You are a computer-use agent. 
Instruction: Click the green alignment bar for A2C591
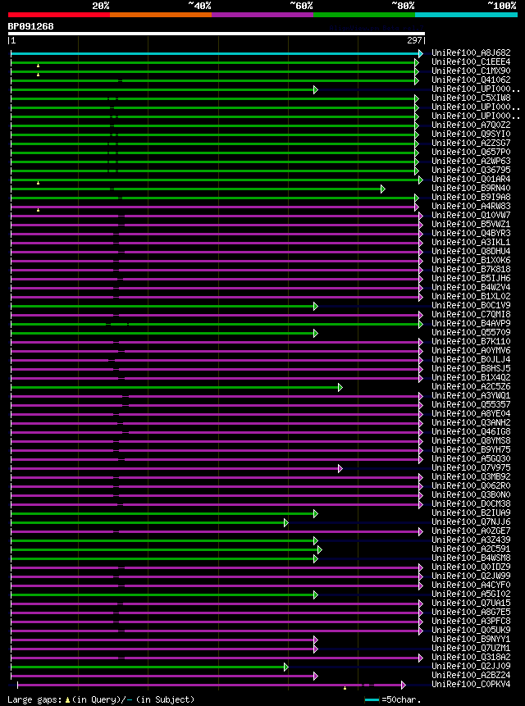pos(164,549)
